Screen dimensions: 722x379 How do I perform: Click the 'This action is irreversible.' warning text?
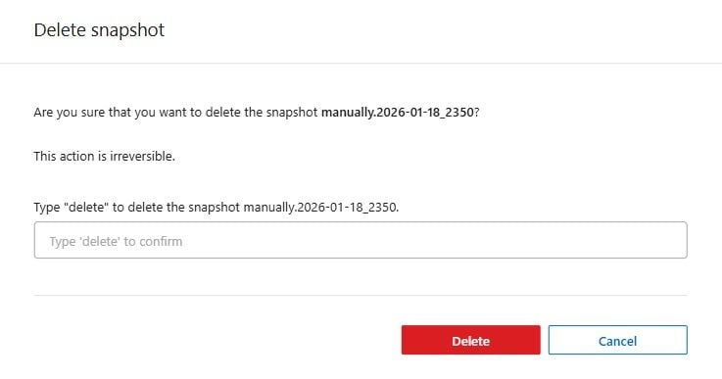coord(105,156)
